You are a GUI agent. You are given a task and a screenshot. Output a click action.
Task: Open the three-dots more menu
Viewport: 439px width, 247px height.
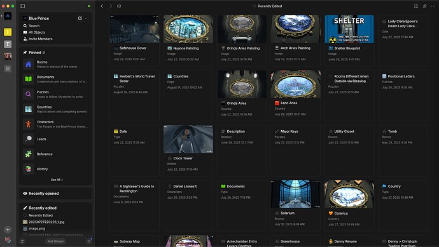click(x=433, y=6)
